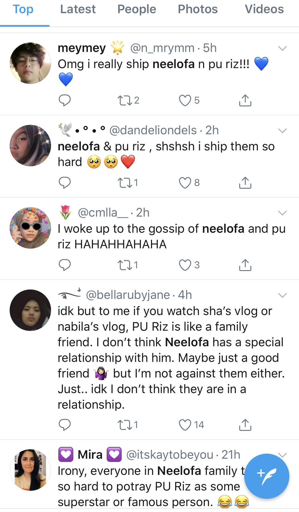Like the tweet by @dandeliondels
Image resolution: width=299 pixels, height=512 pixels.
(x=185, y=183)
